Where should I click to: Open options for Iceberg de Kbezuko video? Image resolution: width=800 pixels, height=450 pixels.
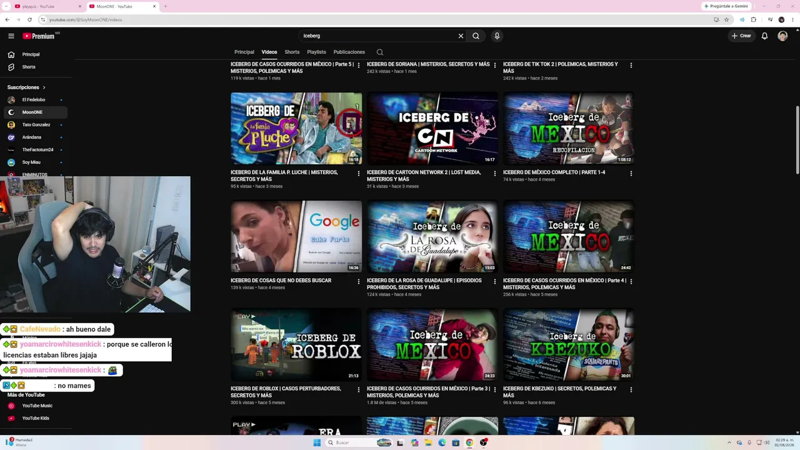[x=631, y=389]
